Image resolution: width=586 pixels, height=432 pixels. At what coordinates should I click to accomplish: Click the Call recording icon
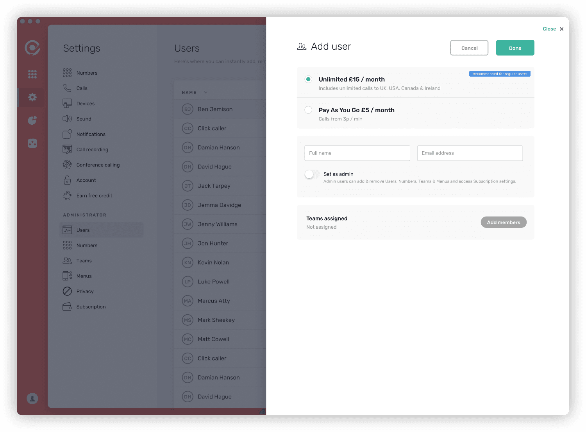(67, 149)
